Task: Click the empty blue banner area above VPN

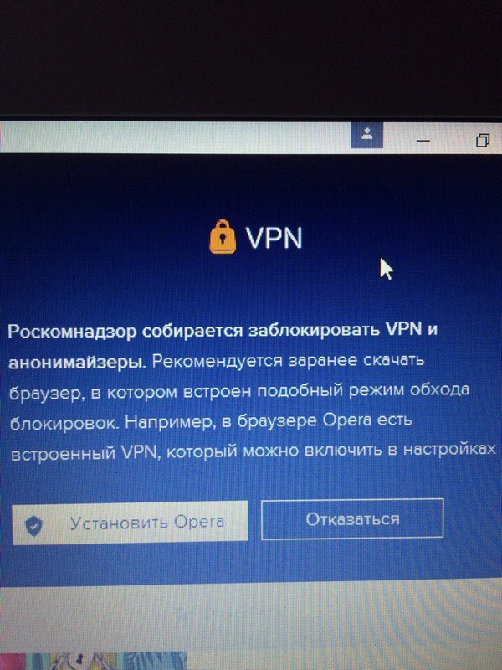Action: coord(251,186)
